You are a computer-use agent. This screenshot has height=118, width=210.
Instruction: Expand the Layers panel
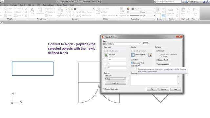tap(75, 19)
